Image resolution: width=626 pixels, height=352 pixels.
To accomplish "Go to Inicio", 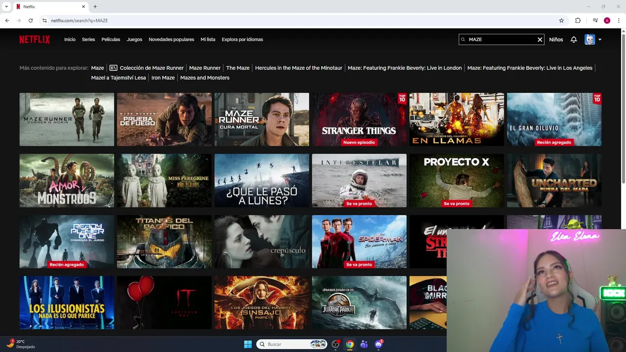I will (70, 40).
